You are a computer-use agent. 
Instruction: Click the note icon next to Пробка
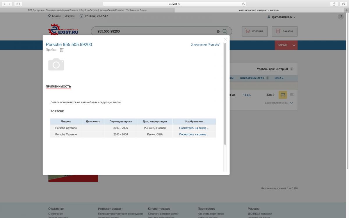coord(61,50)
